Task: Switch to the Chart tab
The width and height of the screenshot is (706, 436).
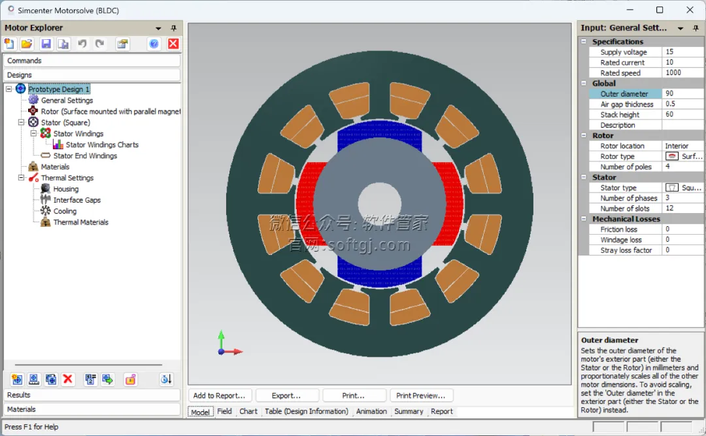Action: (248, 411)
